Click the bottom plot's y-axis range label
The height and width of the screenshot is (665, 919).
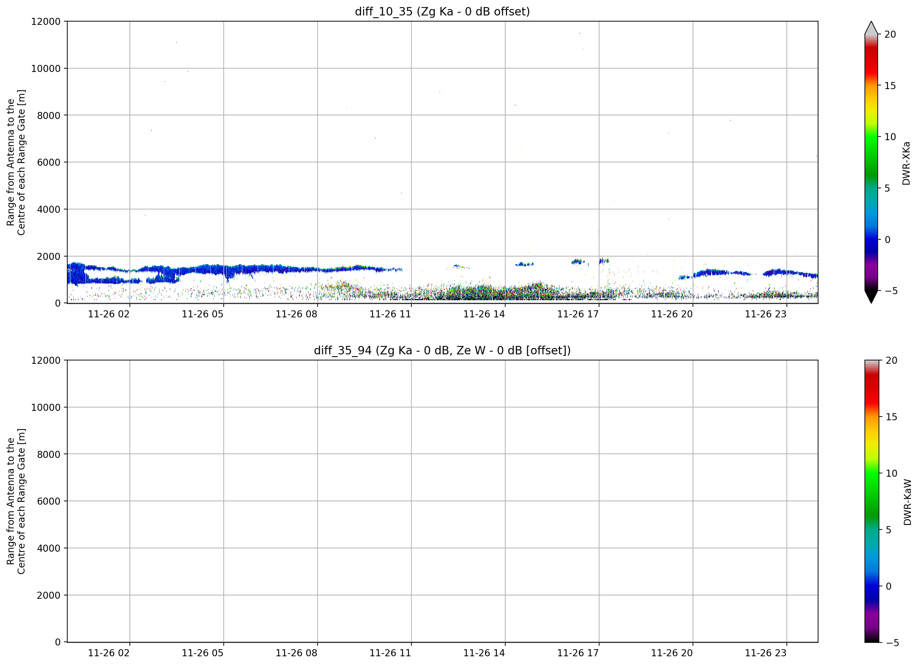(x=16, y=501)
